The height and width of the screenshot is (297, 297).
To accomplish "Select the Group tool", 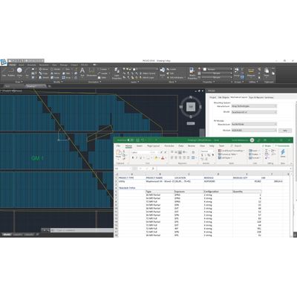I will point(236,72).
